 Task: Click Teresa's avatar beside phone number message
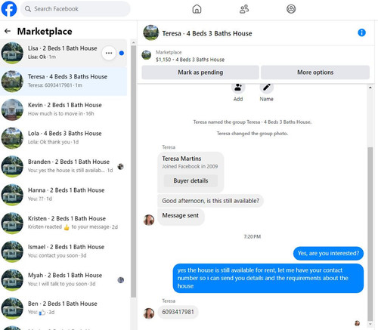point(149,313)
